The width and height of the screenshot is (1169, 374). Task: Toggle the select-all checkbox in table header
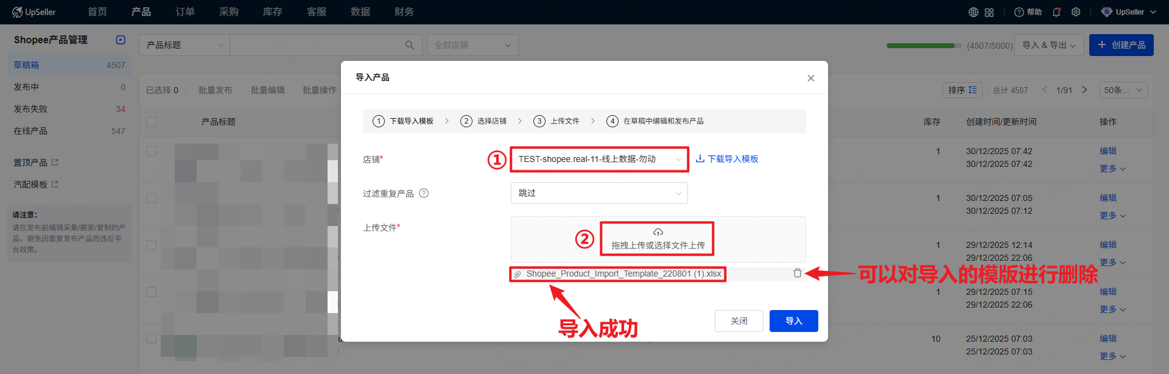pos(152,122)
